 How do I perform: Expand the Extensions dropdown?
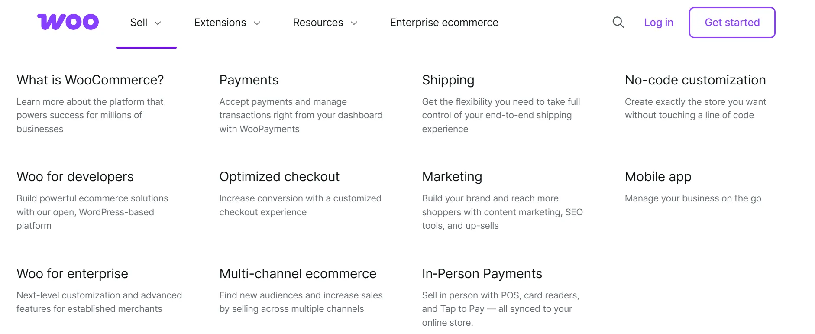(227, 23)
